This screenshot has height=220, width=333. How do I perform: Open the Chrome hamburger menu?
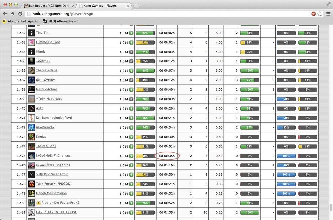tap(328, 14)
